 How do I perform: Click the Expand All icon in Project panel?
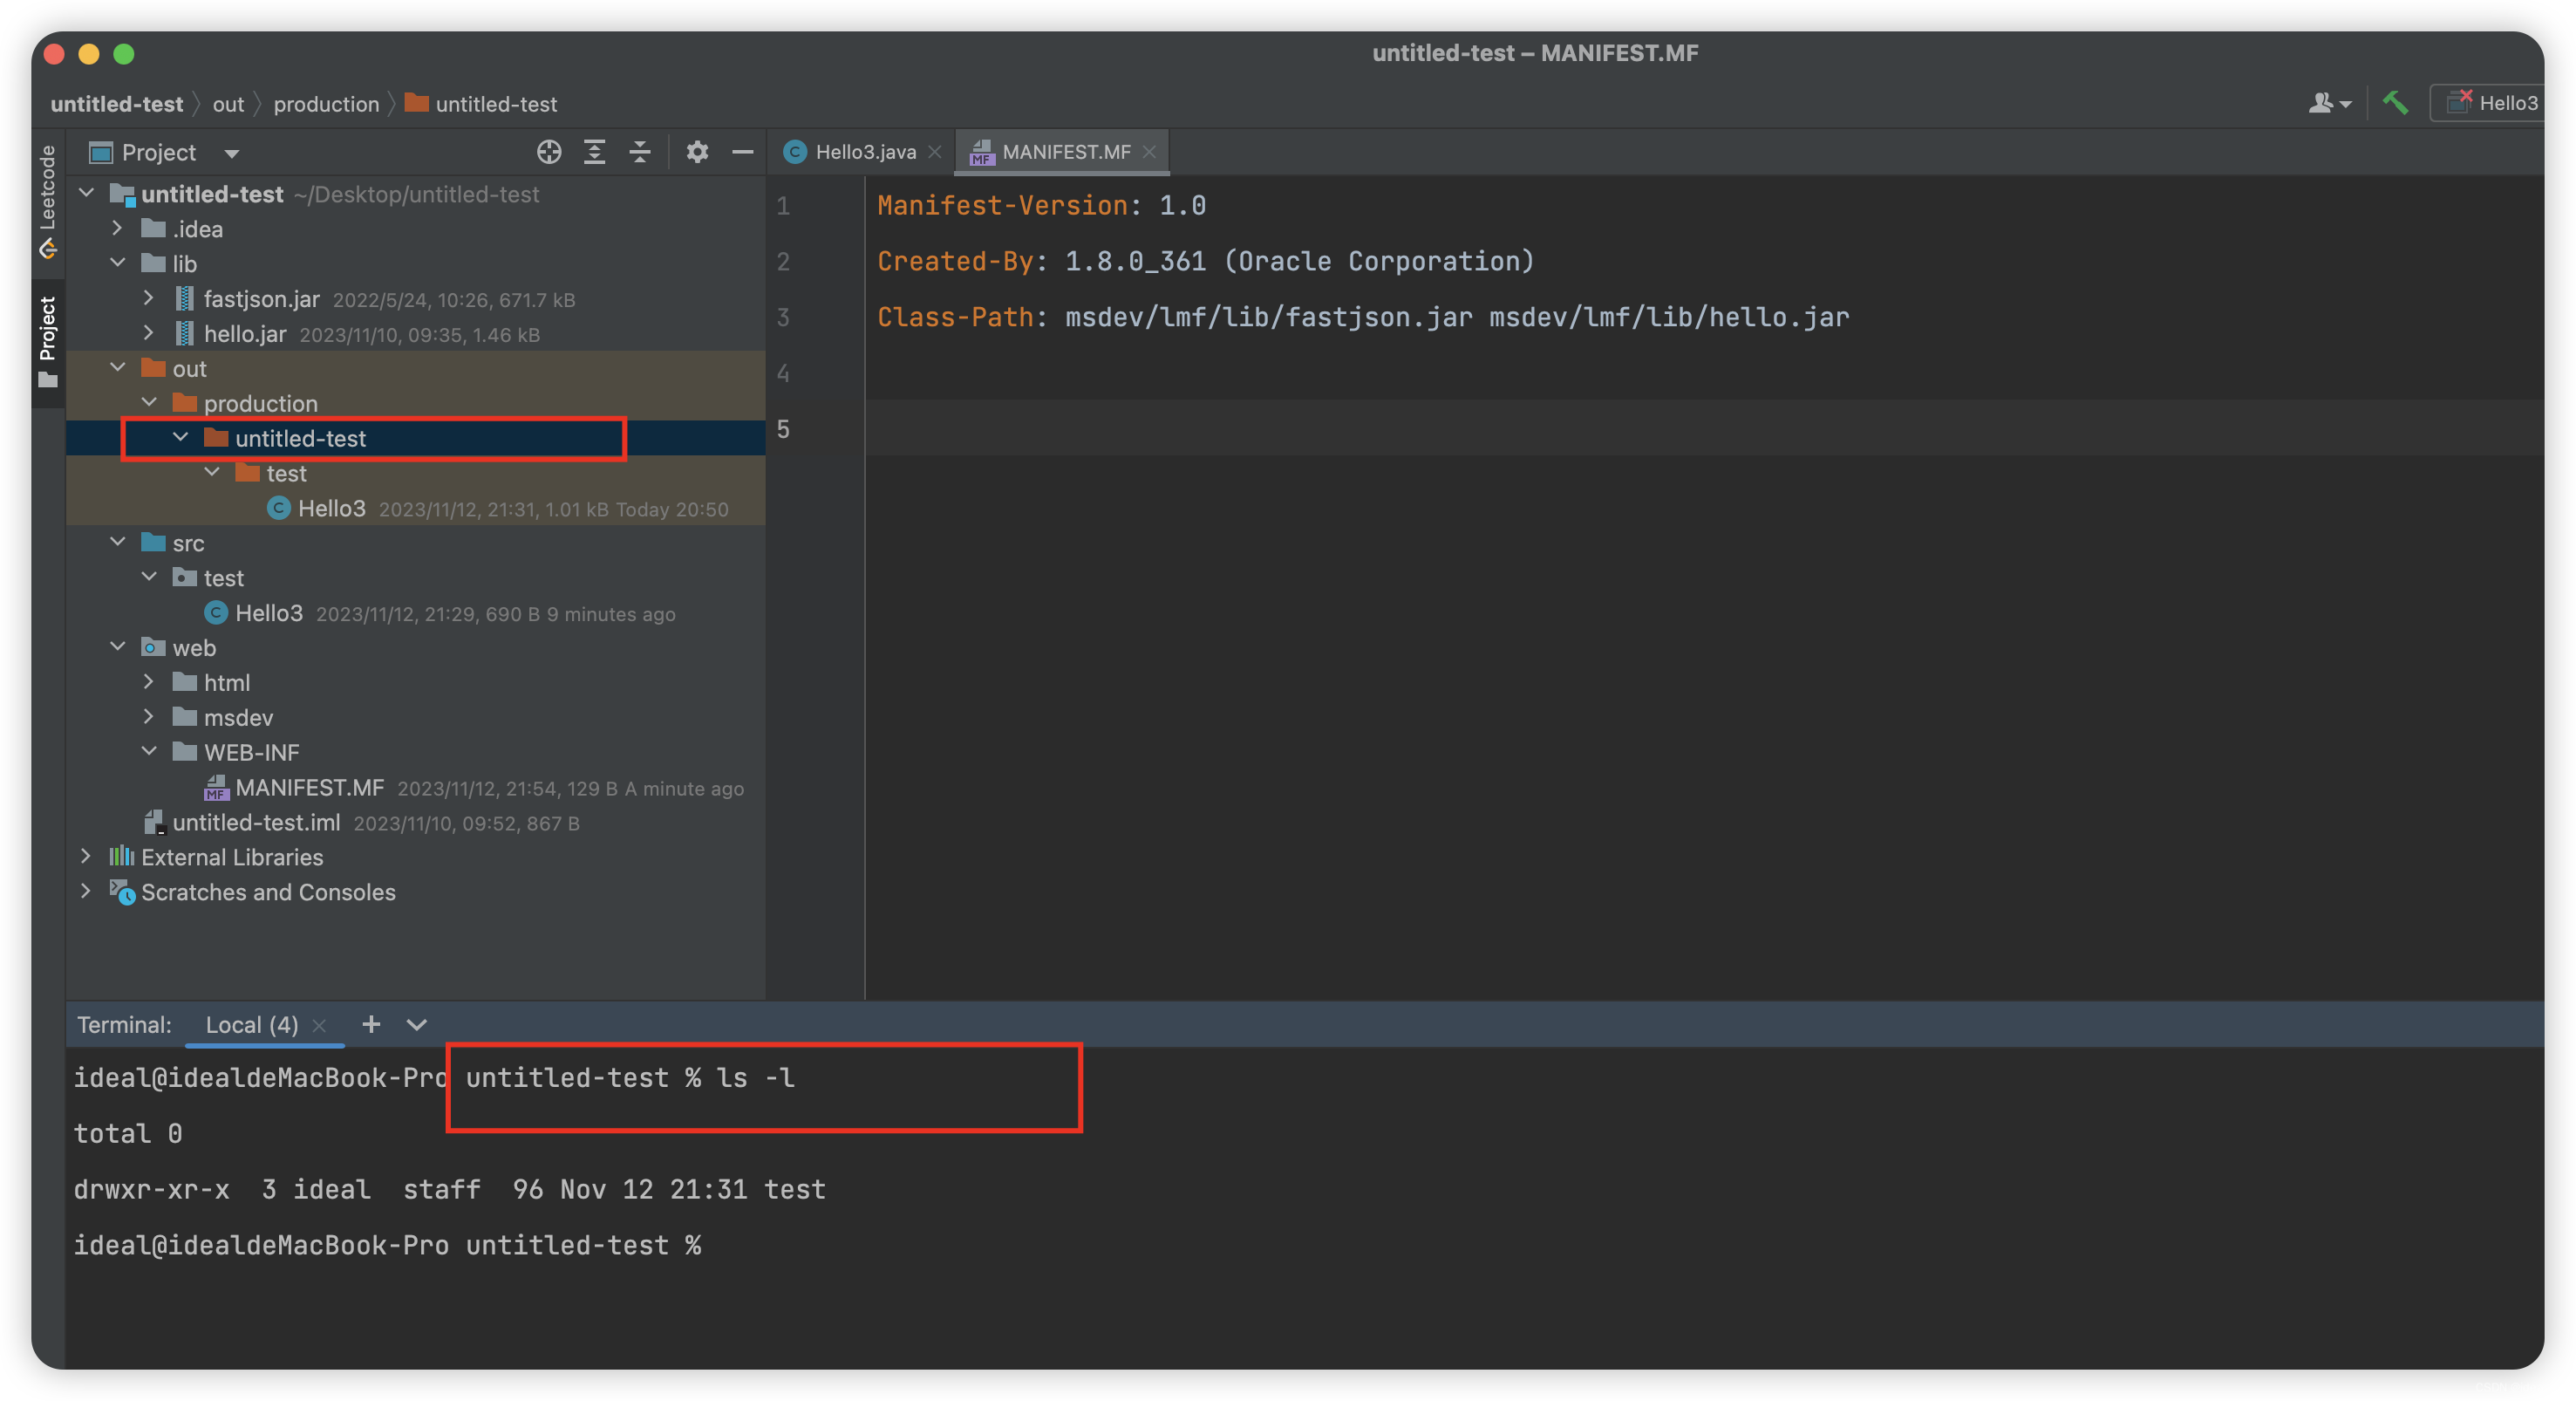(x=595, y=152)
